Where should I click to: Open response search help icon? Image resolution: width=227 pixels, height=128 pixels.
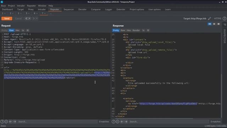pos(113,122)
